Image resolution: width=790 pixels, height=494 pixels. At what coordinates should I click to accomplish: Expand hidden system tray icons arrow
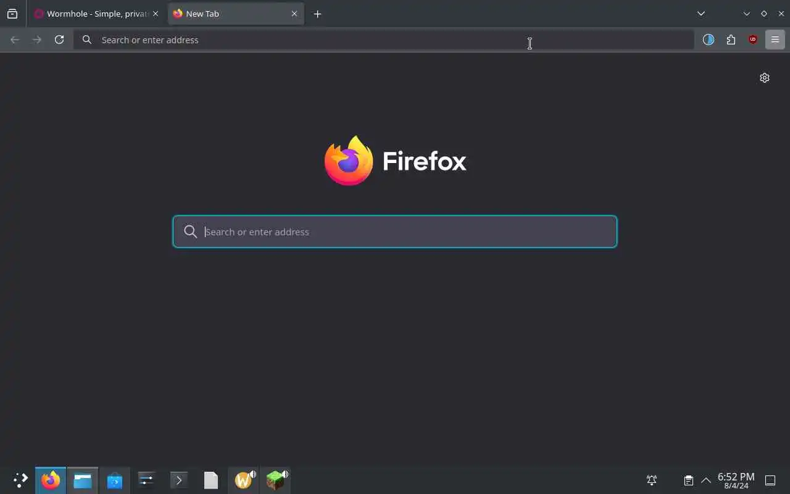[x=706, y=480]
